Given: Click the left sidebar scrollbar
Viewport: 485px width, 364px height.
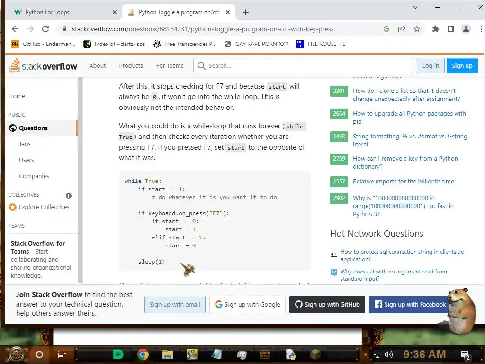Looking at the screenshot, I should pyautogui.click(x=80, y=180).
